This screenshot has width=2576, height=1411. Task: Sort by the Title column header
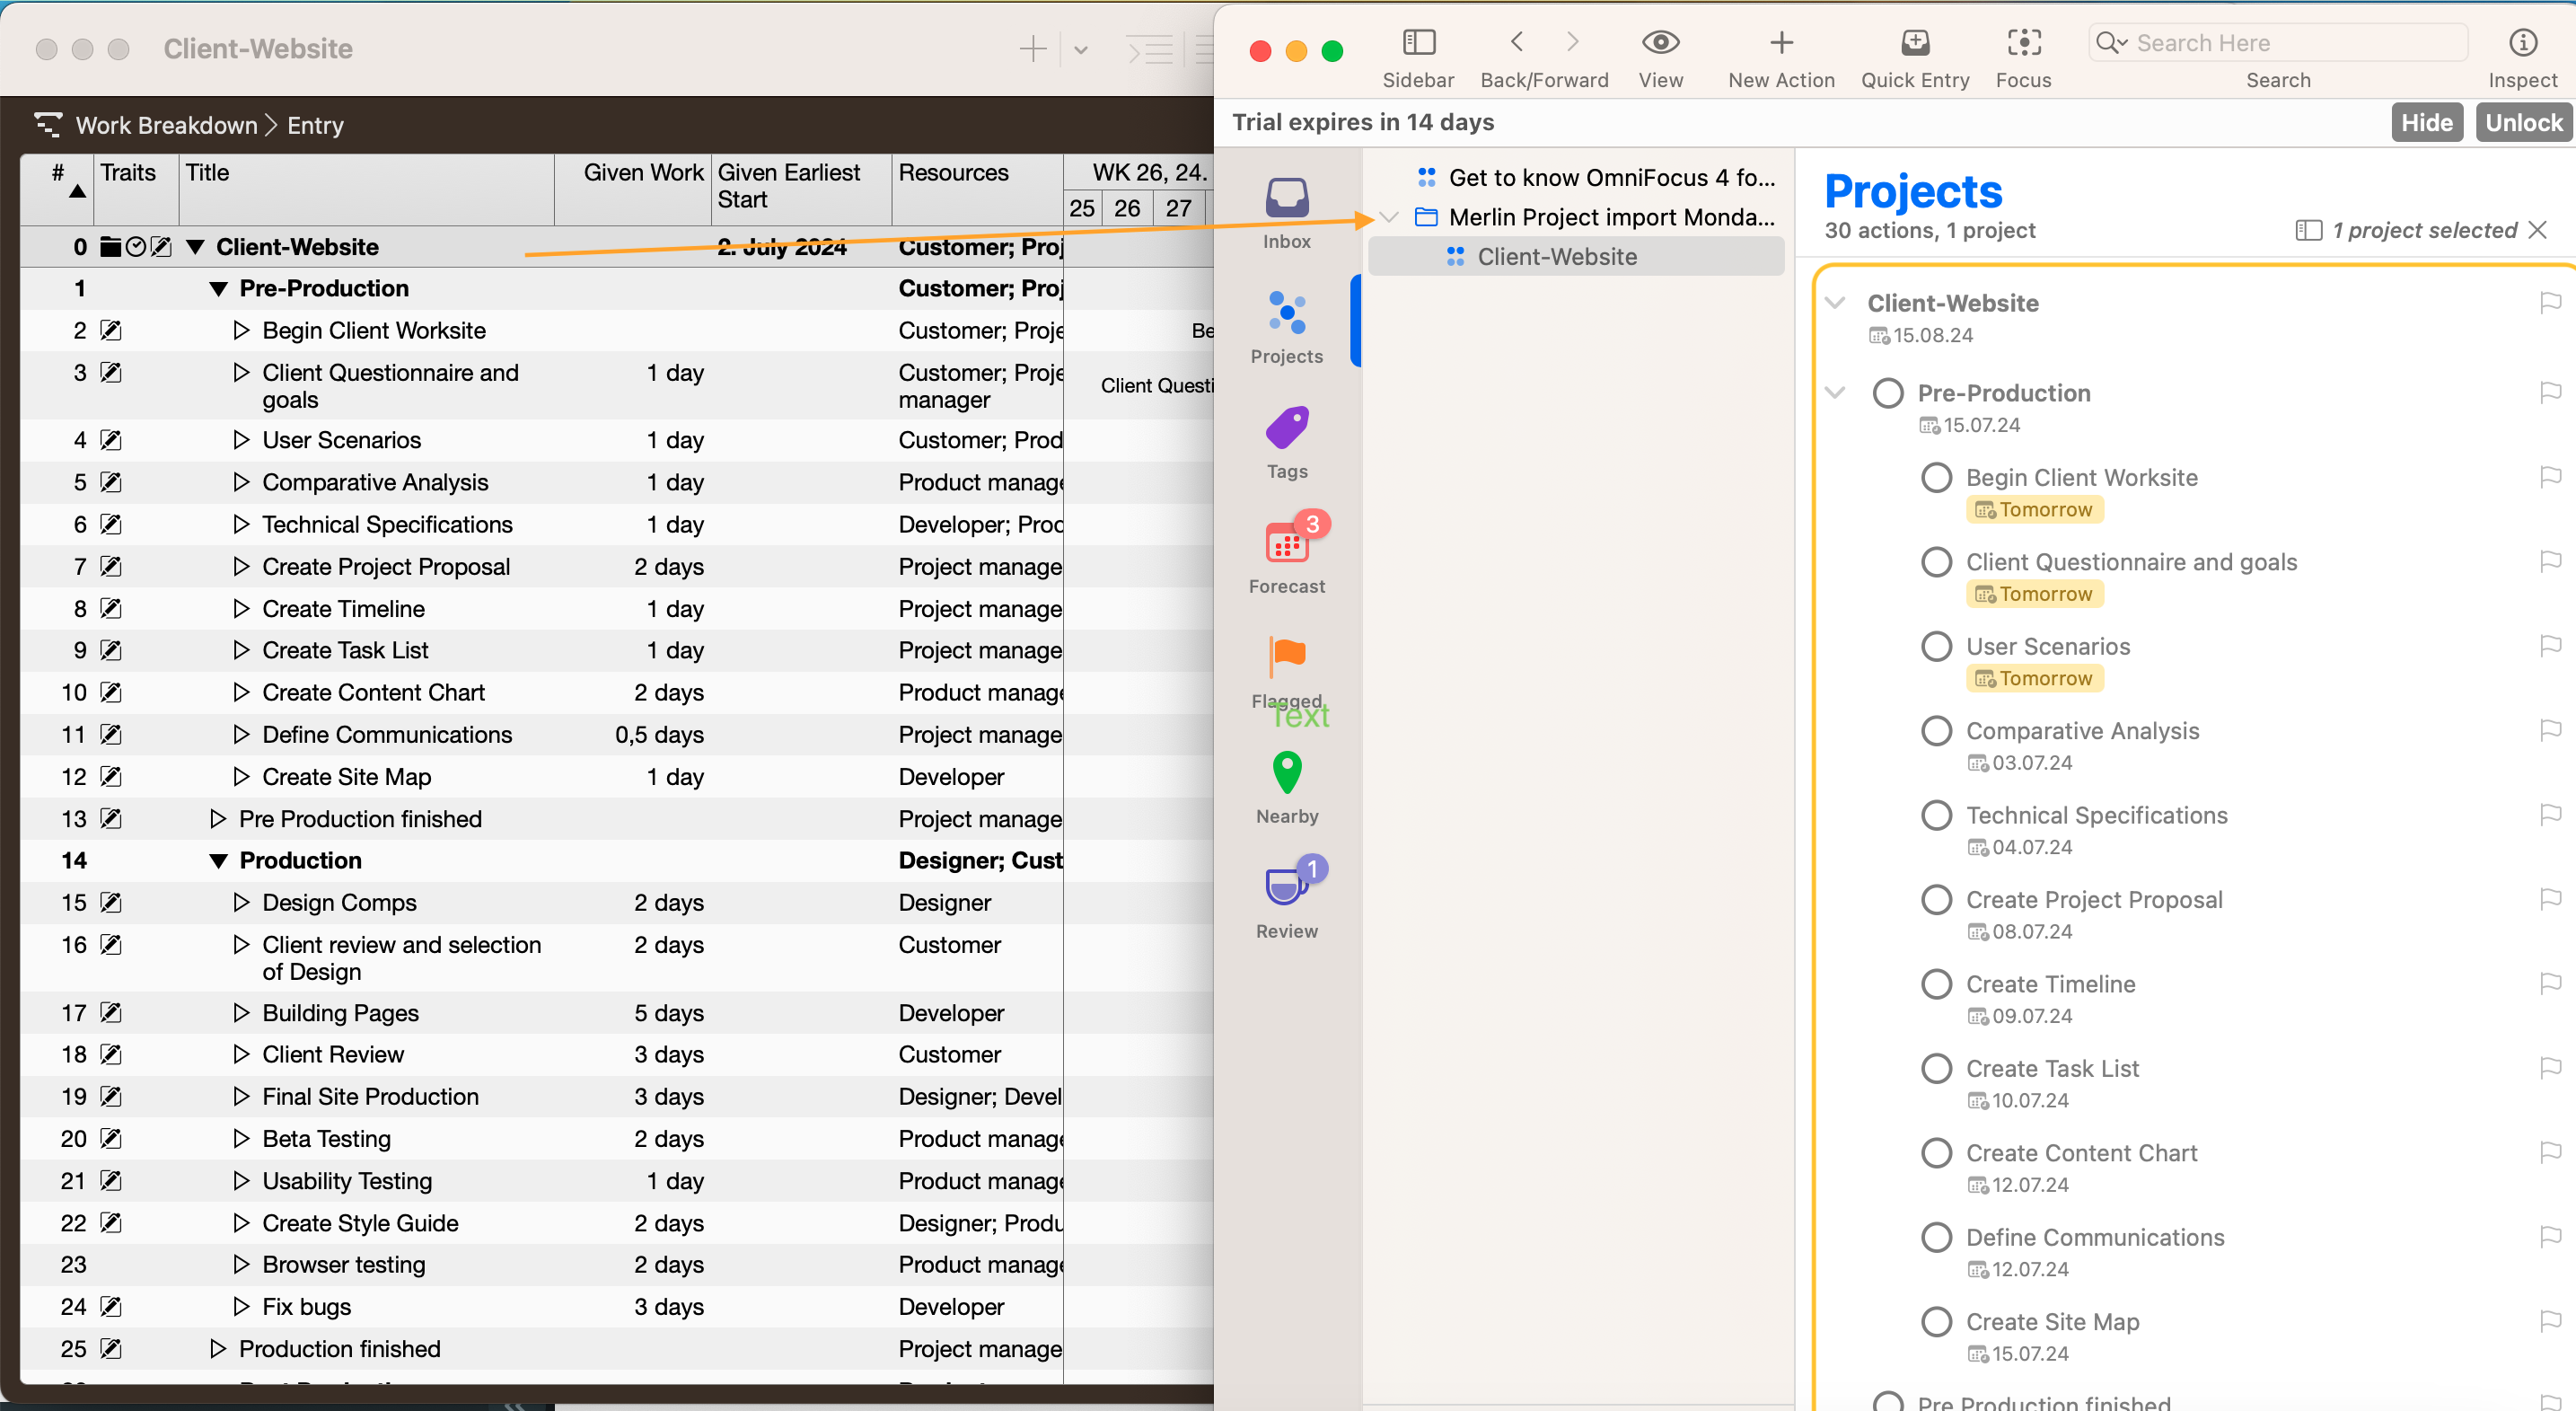tap(366, 188)
